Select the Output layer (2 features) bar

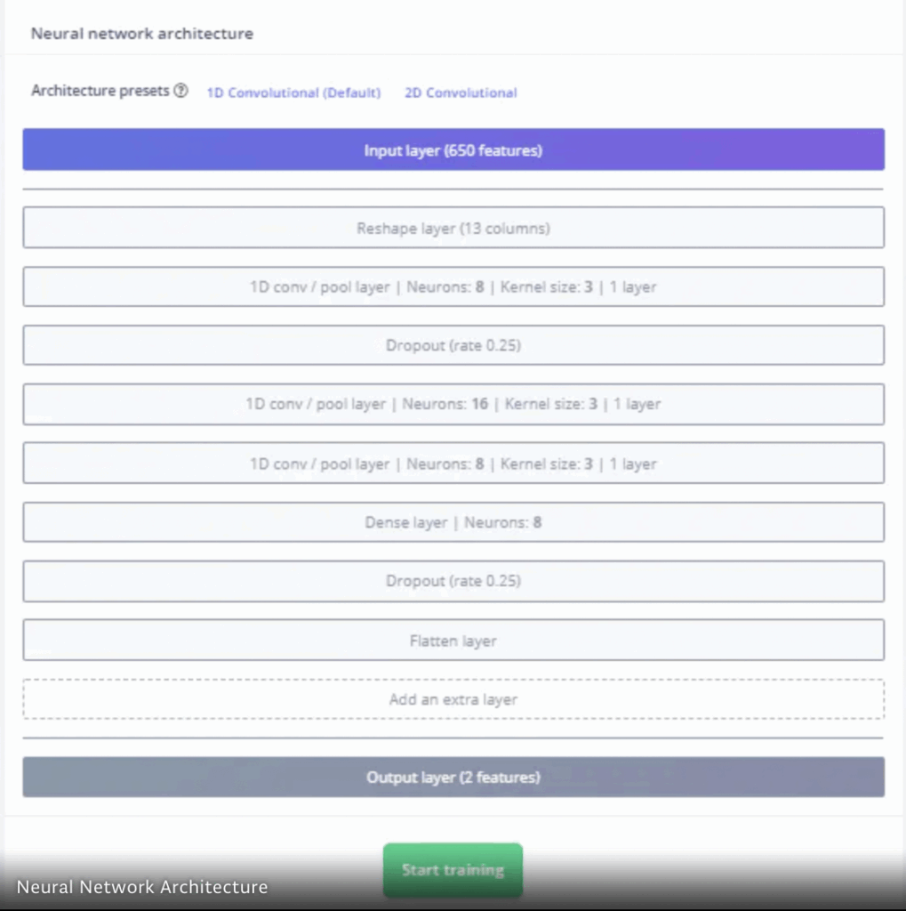pyautogui.click(x=453, y=777)
